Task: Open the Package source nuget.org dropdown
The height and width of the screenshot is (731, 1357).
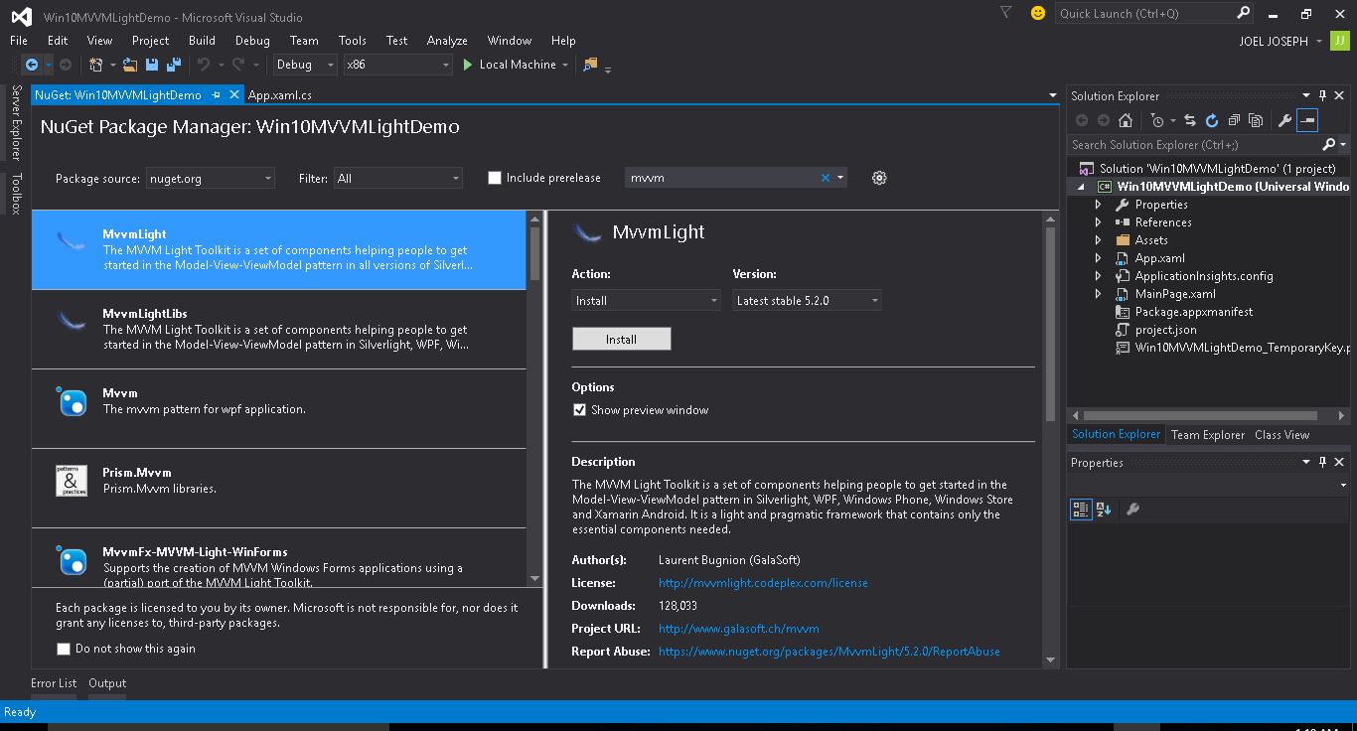Action: tap(210, 179)
